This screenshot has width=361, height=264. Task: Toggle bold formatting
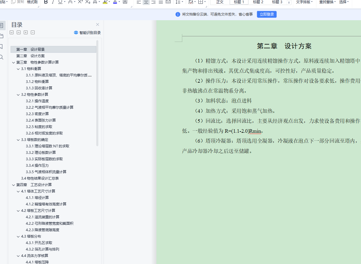[x=45, y=2]
